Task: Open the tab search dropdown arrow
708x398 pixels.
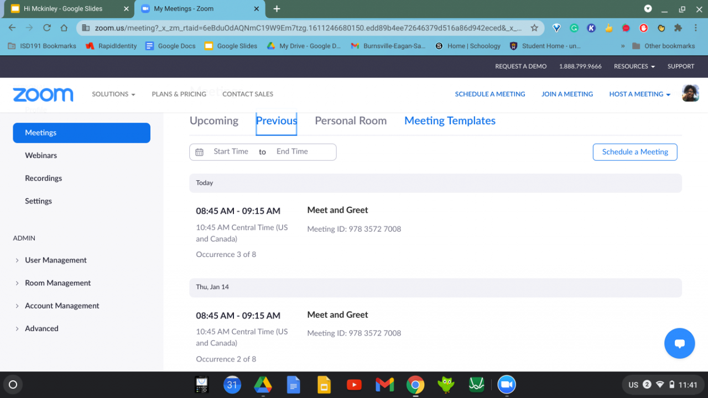Action: tap(648, 9)
